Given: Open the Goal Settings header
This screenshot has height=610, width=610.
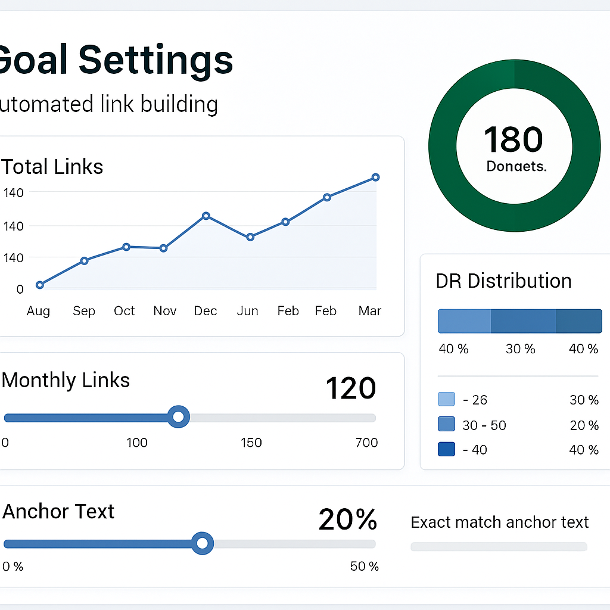Looking at the screenshot, I should (116, 59).
